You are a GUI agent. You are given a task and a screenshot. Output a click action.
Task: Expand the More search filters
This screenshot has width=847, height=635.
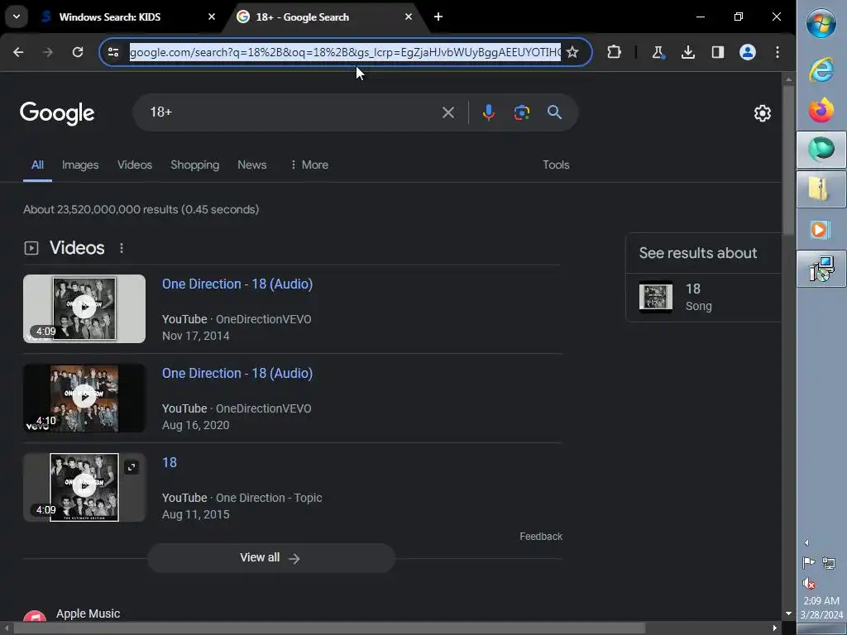tap(309, 165)
